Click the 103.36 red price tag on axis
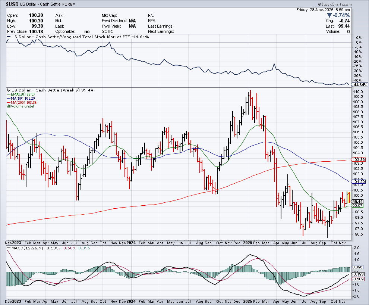This screenshot has width=369, height=305. pyautogui.click(x=358, y=159)
